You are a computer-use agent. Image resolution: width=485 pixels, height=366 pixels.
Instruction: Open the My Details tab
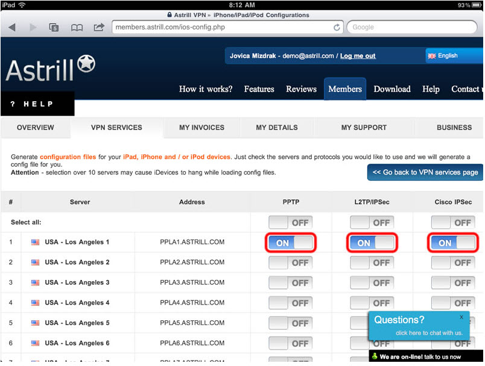click(277, 128)
